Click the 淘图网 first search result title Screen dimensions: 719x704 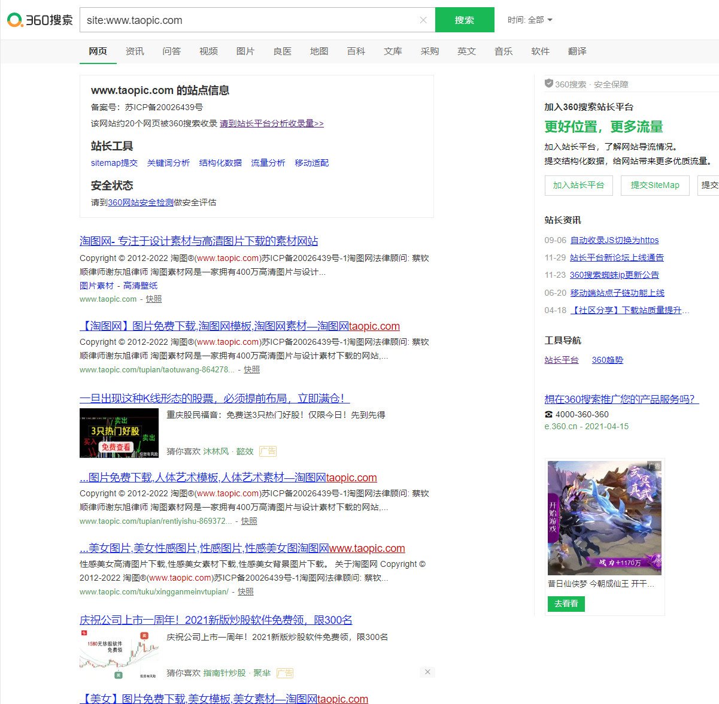[199, 241]
